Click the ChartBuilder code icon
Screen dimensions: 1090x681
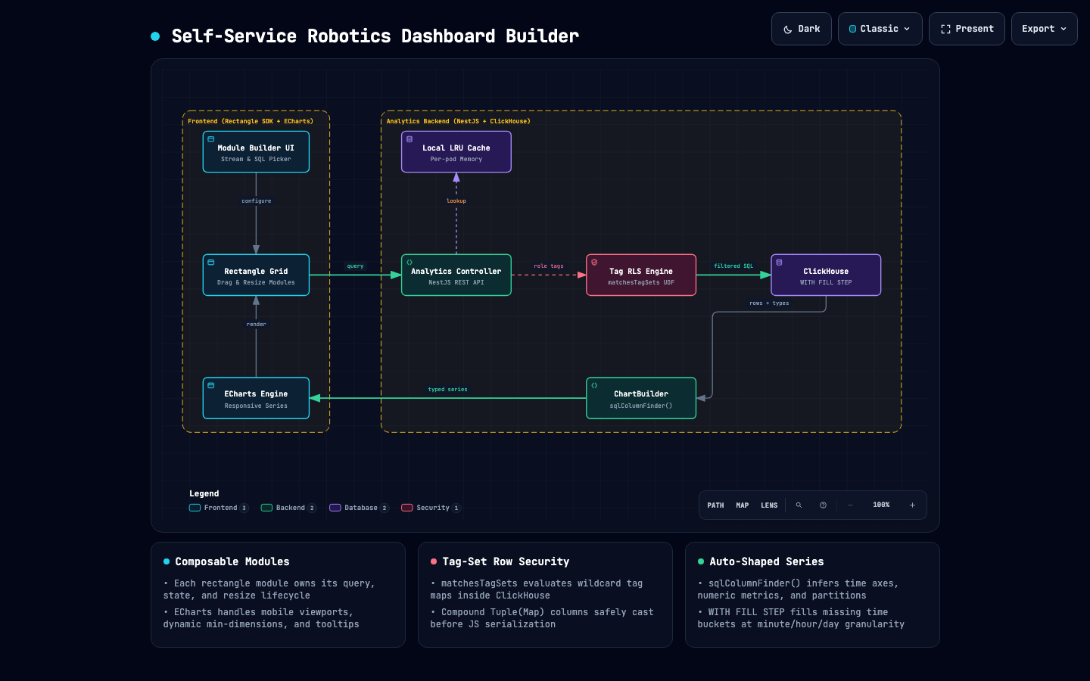pos(594,385)
